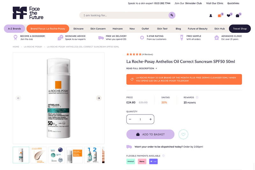Open the orange compare icon in the header
The width and height of the screenshot is (255, 170).
pos(220,15)
